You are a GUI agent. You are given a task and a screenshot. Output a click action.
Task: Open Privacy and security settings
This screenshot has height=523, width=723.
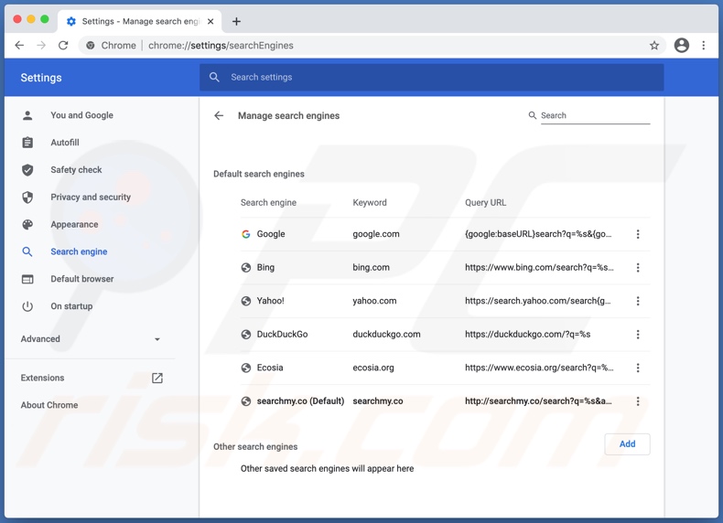pos(91,197)
